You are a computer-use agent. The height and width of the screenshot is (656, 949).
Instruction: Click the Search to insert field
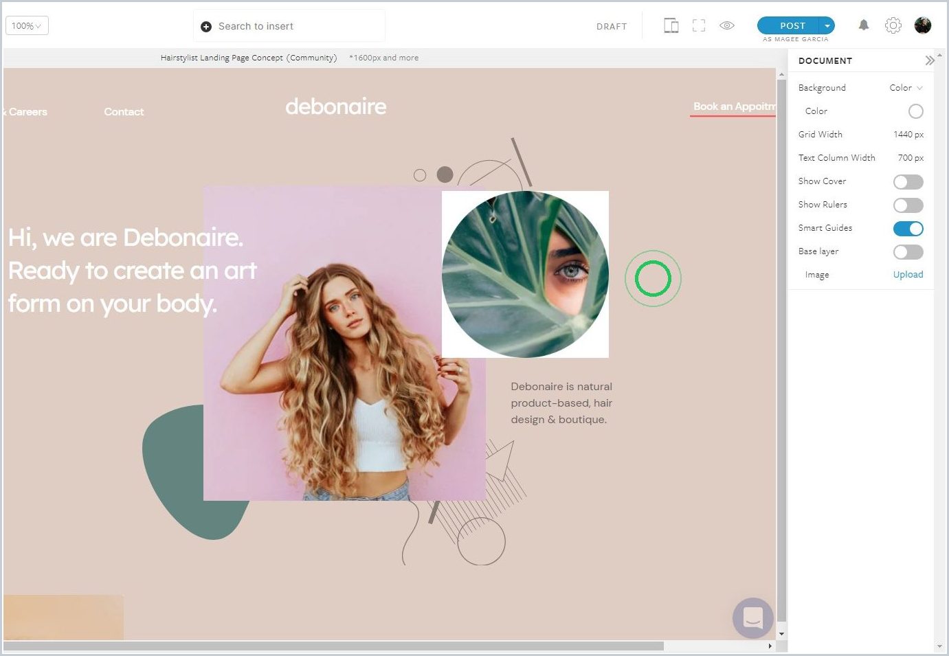[289, 26]
